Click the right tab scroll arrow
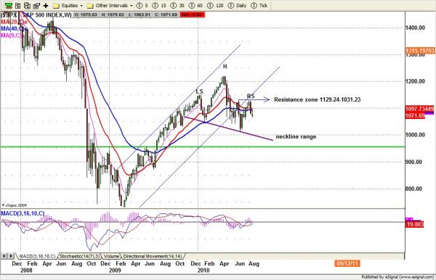Image resolution: width=436 pixels, height=280 pixels. [x=11, y=256]
